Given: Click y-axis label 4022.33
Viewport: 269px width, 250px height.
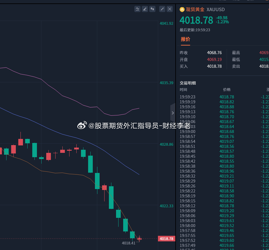Looking at the screenshot, I should click(166, 206).
